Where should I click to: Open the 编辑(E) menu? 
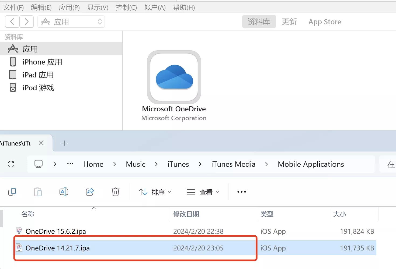[41, 7]
